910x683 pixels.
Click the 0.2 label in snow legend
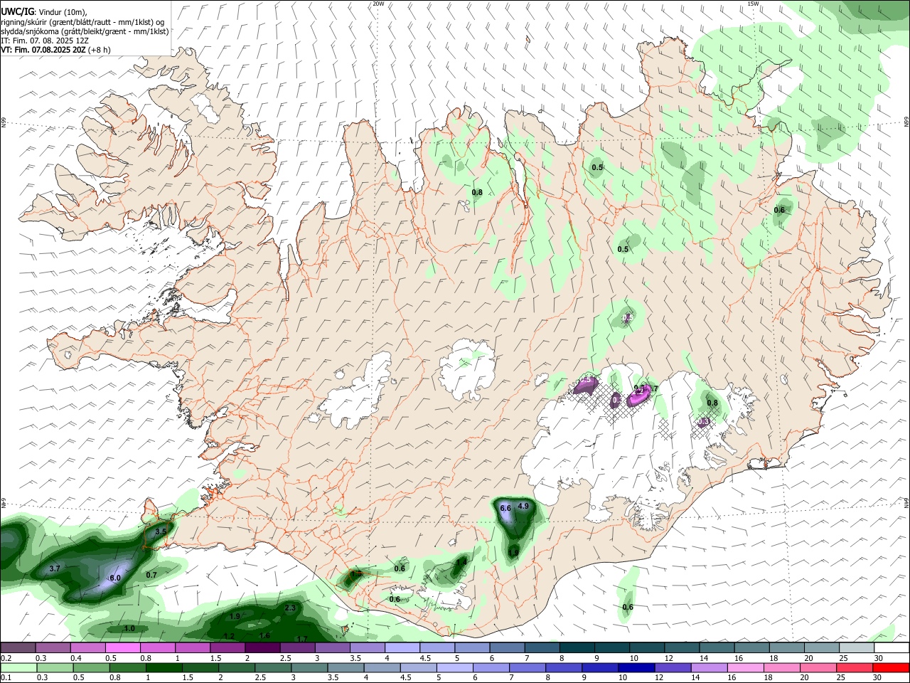(6, 658)
